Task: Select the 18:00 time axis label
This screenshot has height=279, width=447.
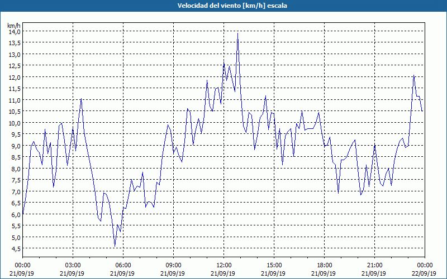Action: pyautogui.click(x=325, y=266)
